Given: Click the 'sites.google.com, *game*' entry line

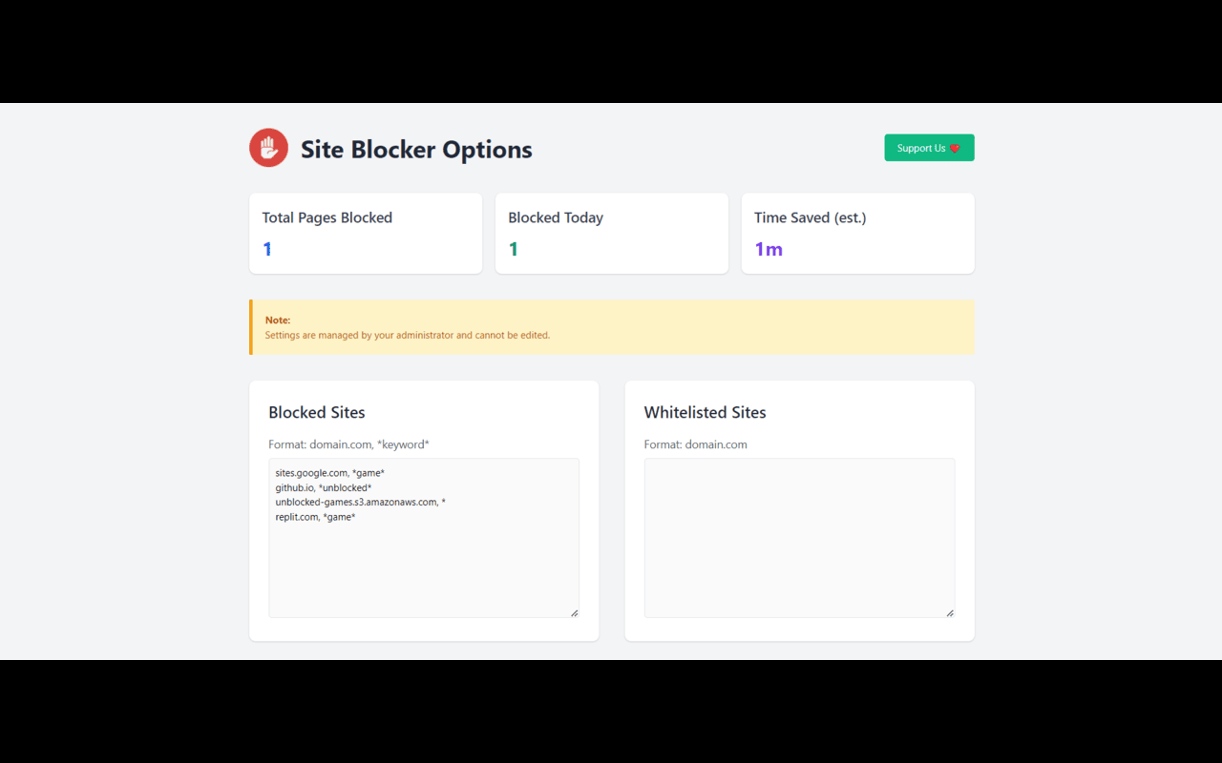Looking at the screenshot, I should point(329,472).
